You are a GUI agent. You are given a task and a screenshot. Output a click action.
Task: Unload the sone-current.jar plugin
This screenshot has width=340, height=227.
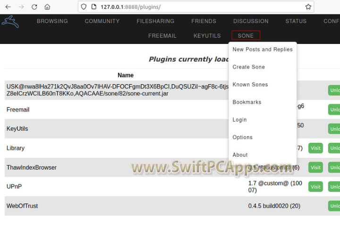[334, 90]
